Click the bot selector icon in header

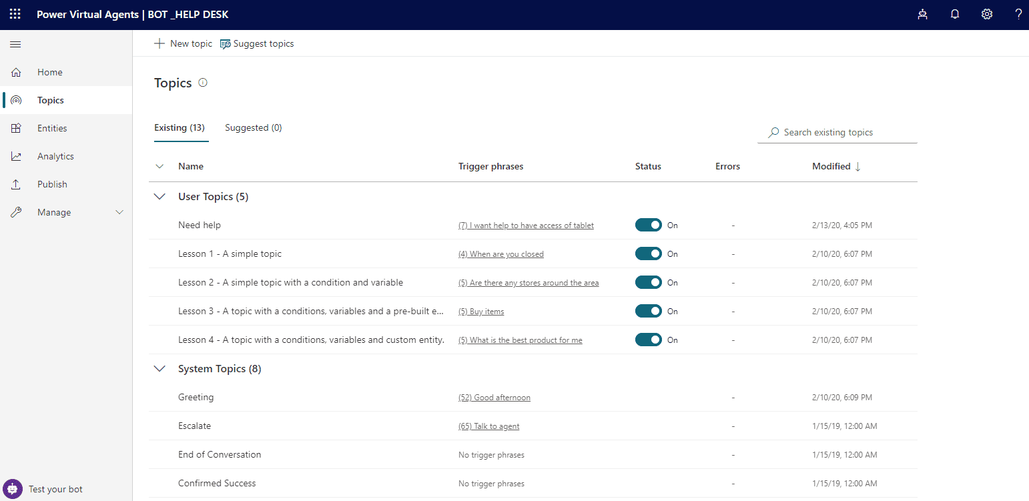click(922, 14)
